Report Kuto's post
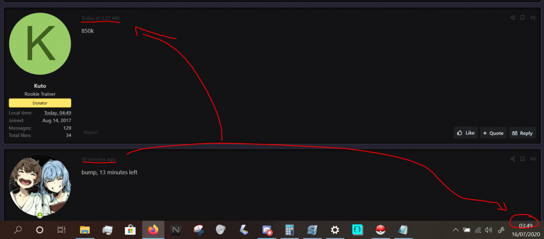 click(x=91, y=132)
